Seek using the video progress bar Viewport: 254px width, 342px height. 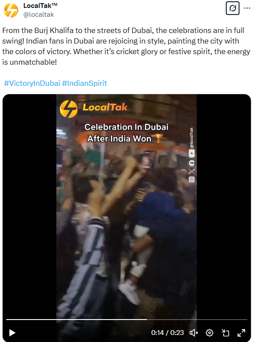[127, 320]
